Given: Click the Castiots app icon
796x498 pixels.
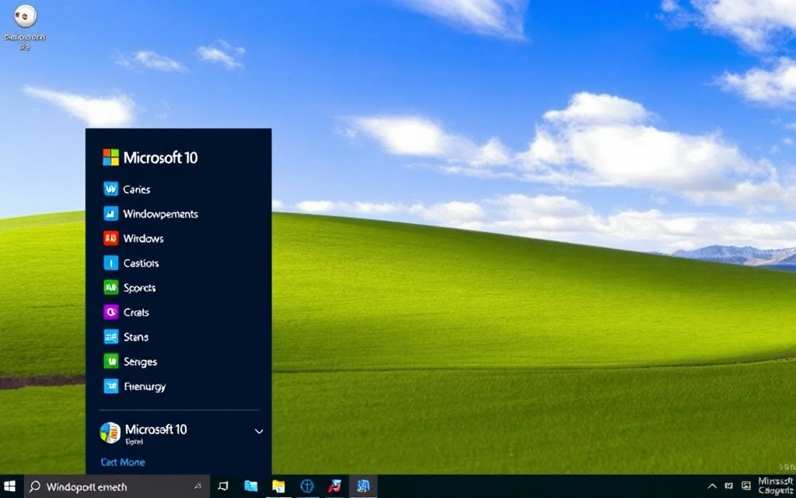Looking at the screenshot, I should 110,263.
